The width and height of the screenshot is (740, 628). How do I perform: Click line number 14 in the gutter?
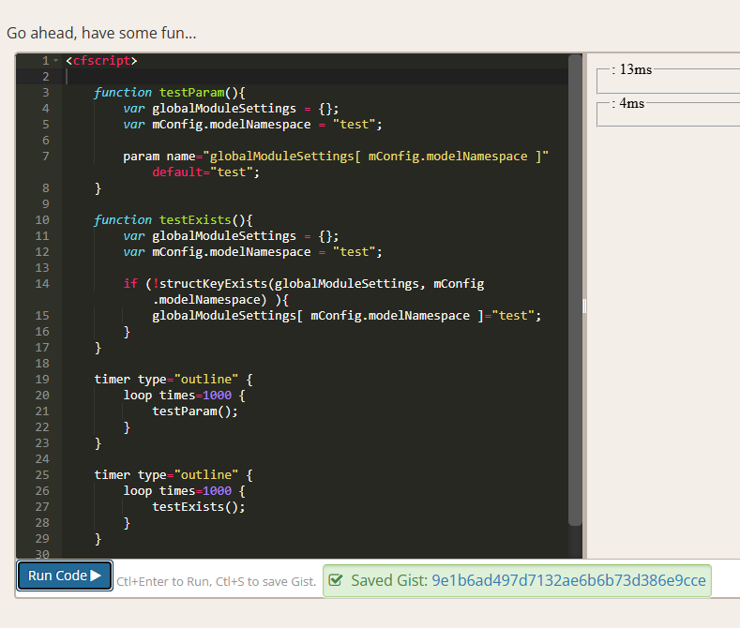coord(42,283)
